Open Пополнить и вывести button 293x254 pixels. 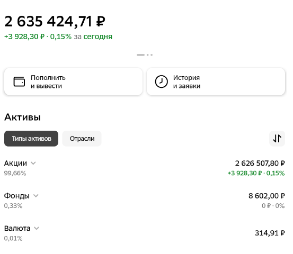click(74, 81)
